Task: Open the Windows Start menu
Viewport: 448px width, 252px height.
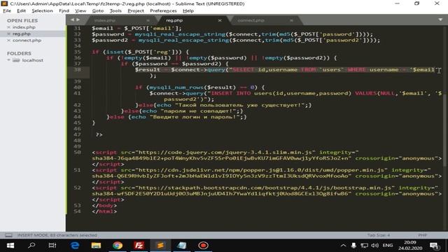Action: [x=10, y=246]
